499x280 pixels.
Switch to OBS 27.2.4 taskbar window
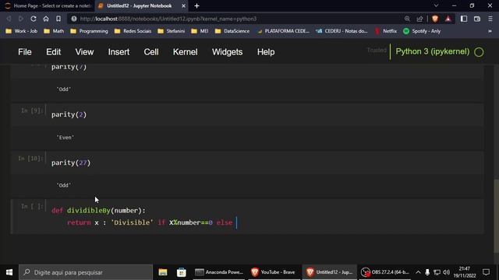point(385,272)
